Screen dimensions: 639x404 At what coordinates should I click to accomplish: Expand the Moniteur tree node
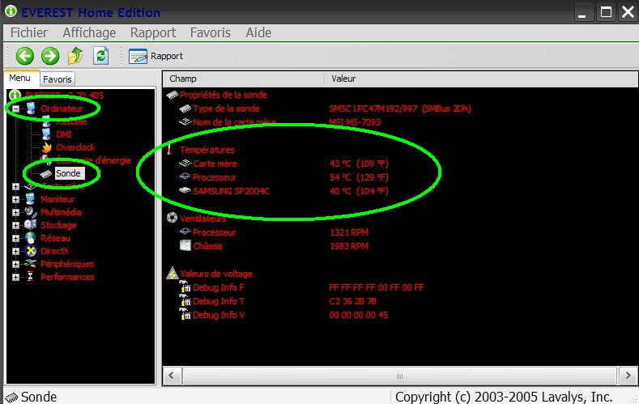(x=15, y=199)
